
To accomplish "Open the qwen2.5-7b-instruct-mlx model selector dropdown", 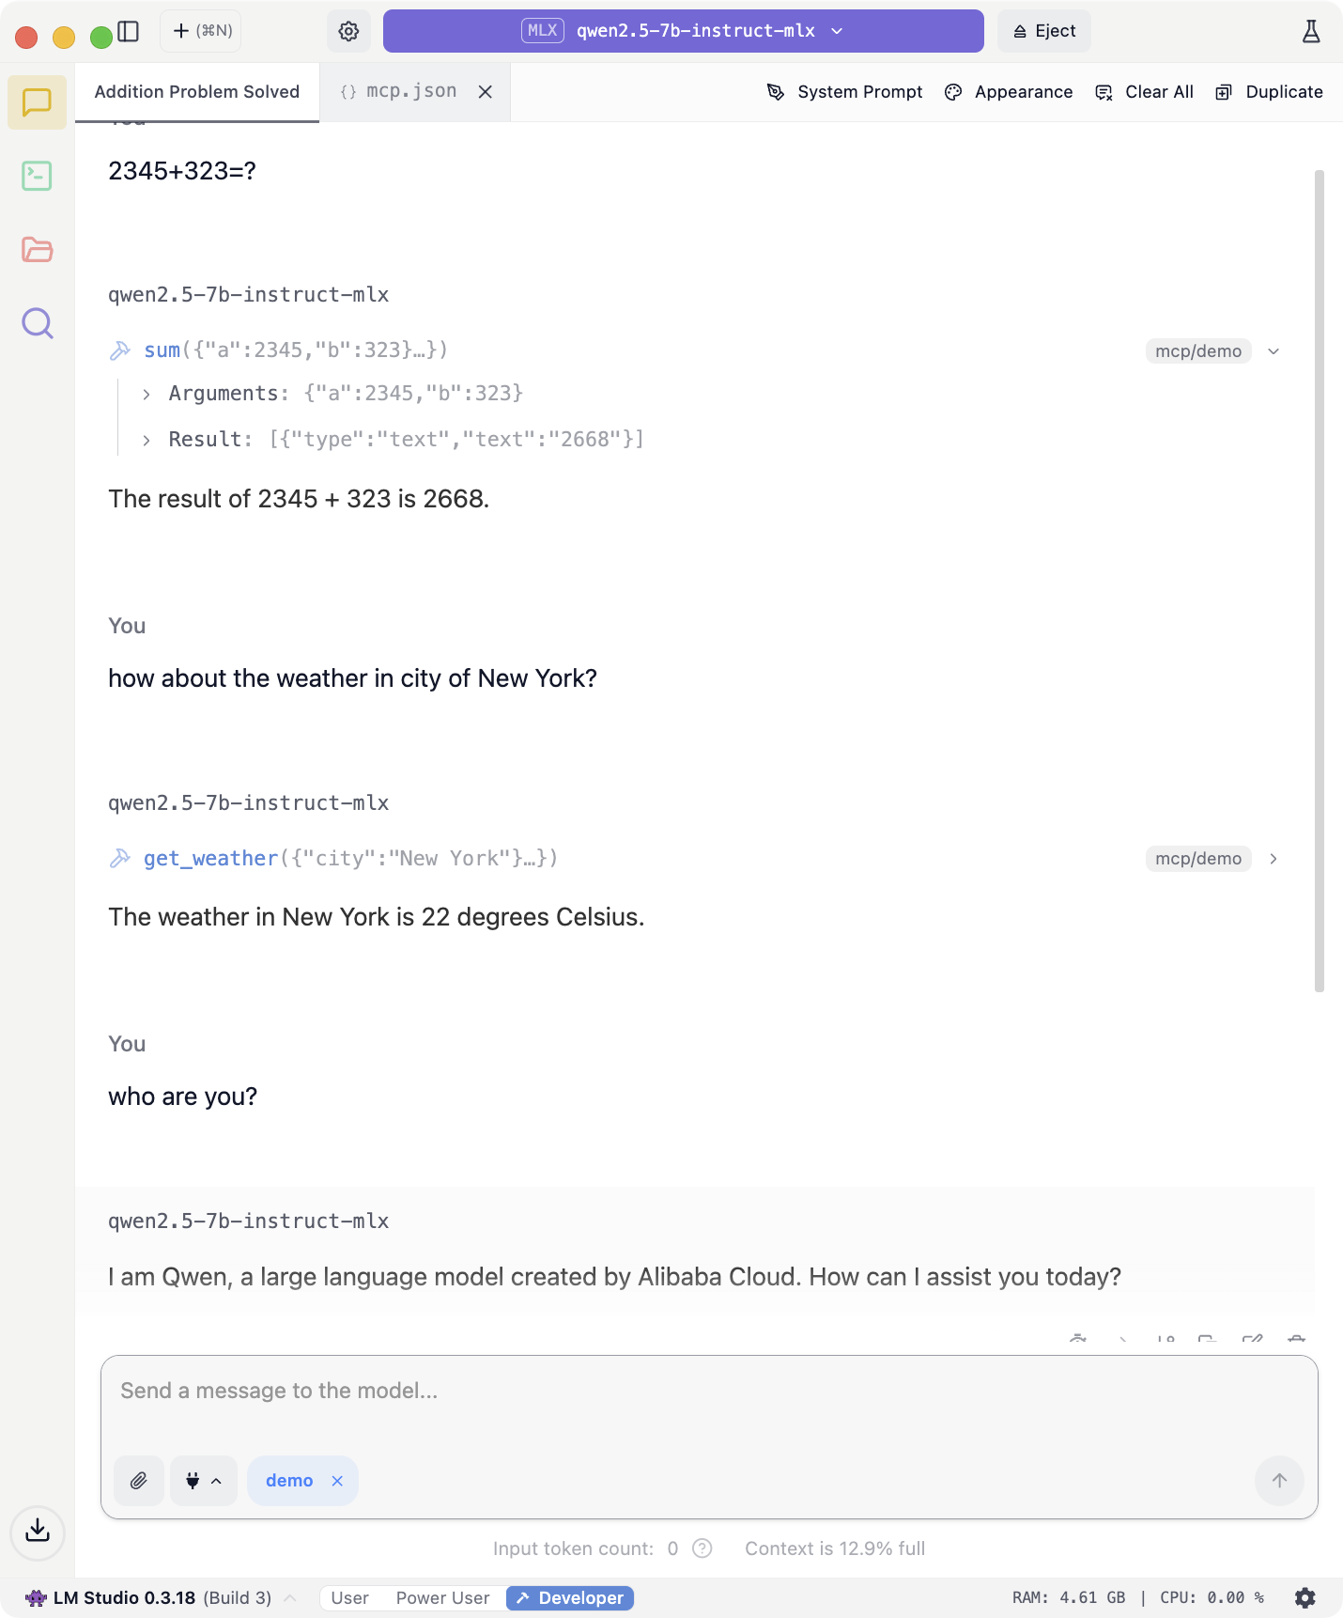I will [683, 31].
